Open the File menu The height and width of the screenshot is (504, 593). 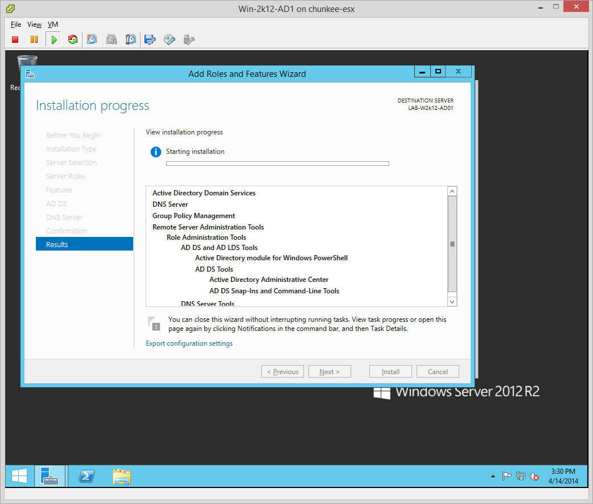16,24
